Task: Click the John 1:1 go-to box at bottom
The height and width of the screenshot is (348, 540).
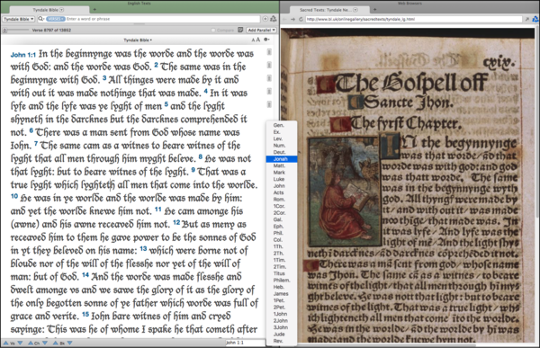Action: click(245, 343)
